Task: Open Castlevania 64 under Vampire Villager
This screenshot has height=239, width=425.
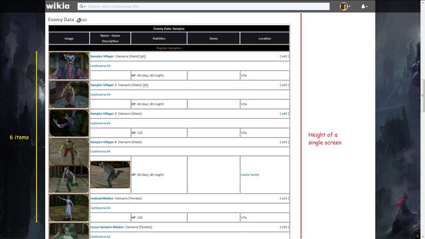Action: pyautogui.click(x=100, y=66)
